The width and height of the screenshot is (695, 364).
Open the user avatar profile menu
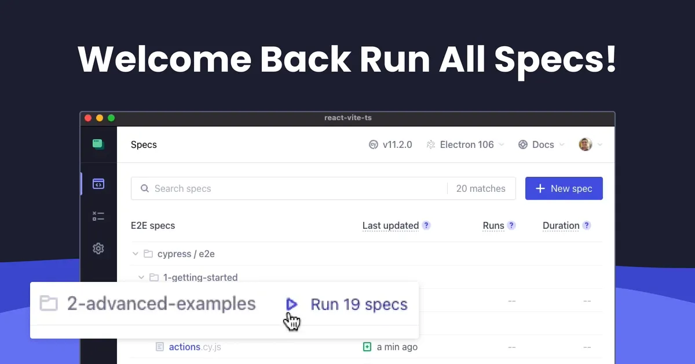tap(590, 144)
